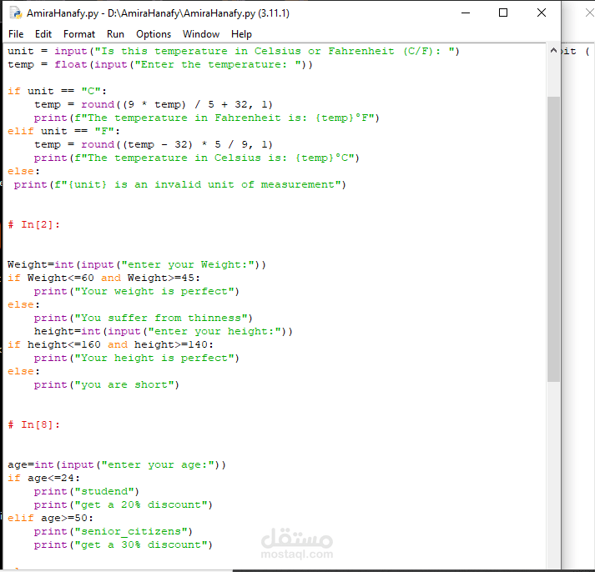
Task: Open the Run menu
Action: (115, 34)
